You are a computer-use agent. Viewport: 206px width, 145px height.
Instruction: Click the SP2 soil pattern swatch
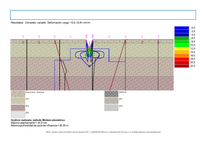pos(111,101)
